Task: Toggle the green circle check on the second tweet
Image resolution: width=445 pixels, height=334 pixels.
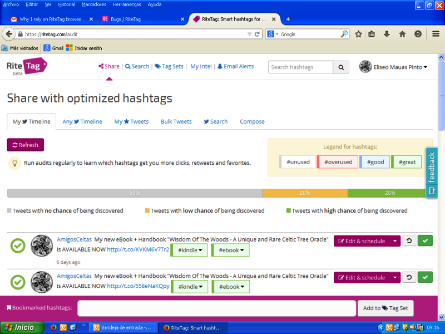Action: 18,282
